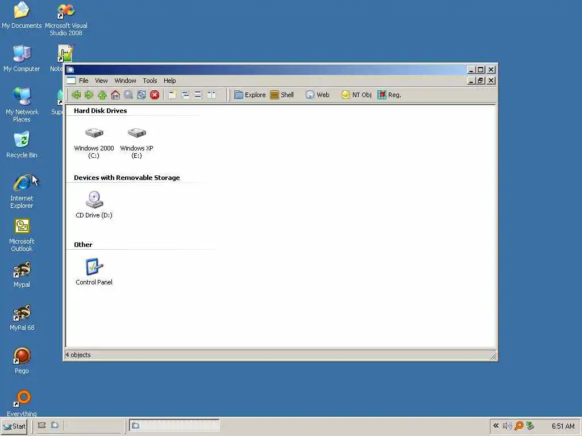Go back with the green left arrow
Screen dimensions: 582x436
tap(77, 95)
